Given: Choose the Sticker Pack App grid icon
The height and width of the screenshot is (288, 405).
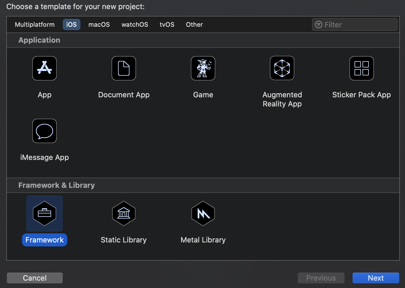Looking at the screenshot, I should 362,68.
